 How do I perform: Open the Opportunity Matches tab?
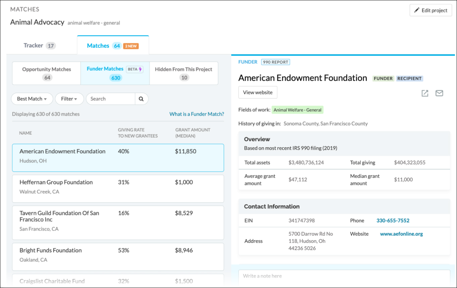click(x=47, y=73)
